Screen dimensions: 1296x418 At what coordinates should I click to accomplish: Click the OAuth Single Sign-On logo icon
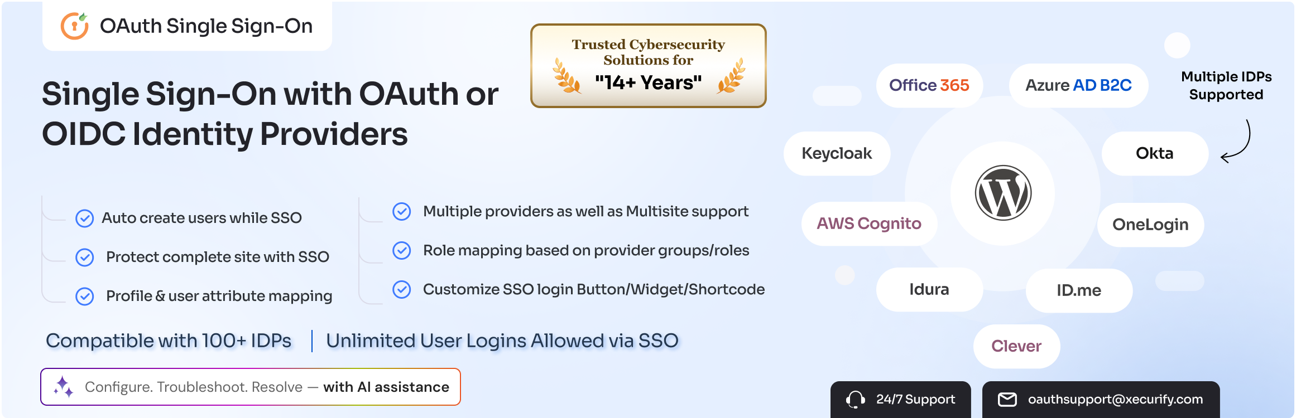[x=74, y=26]
